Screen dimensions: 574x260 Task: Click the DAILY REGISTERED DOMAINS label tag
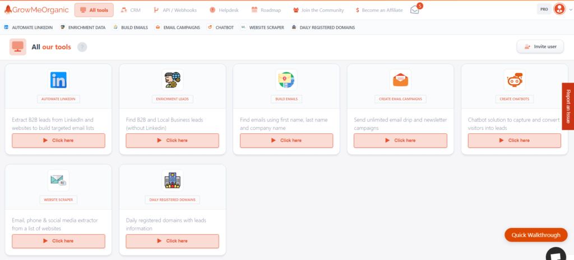(173, 199)
